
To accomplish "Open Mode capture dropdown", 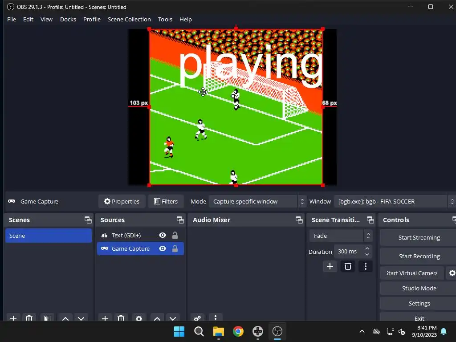I will (x=257, y=201).
